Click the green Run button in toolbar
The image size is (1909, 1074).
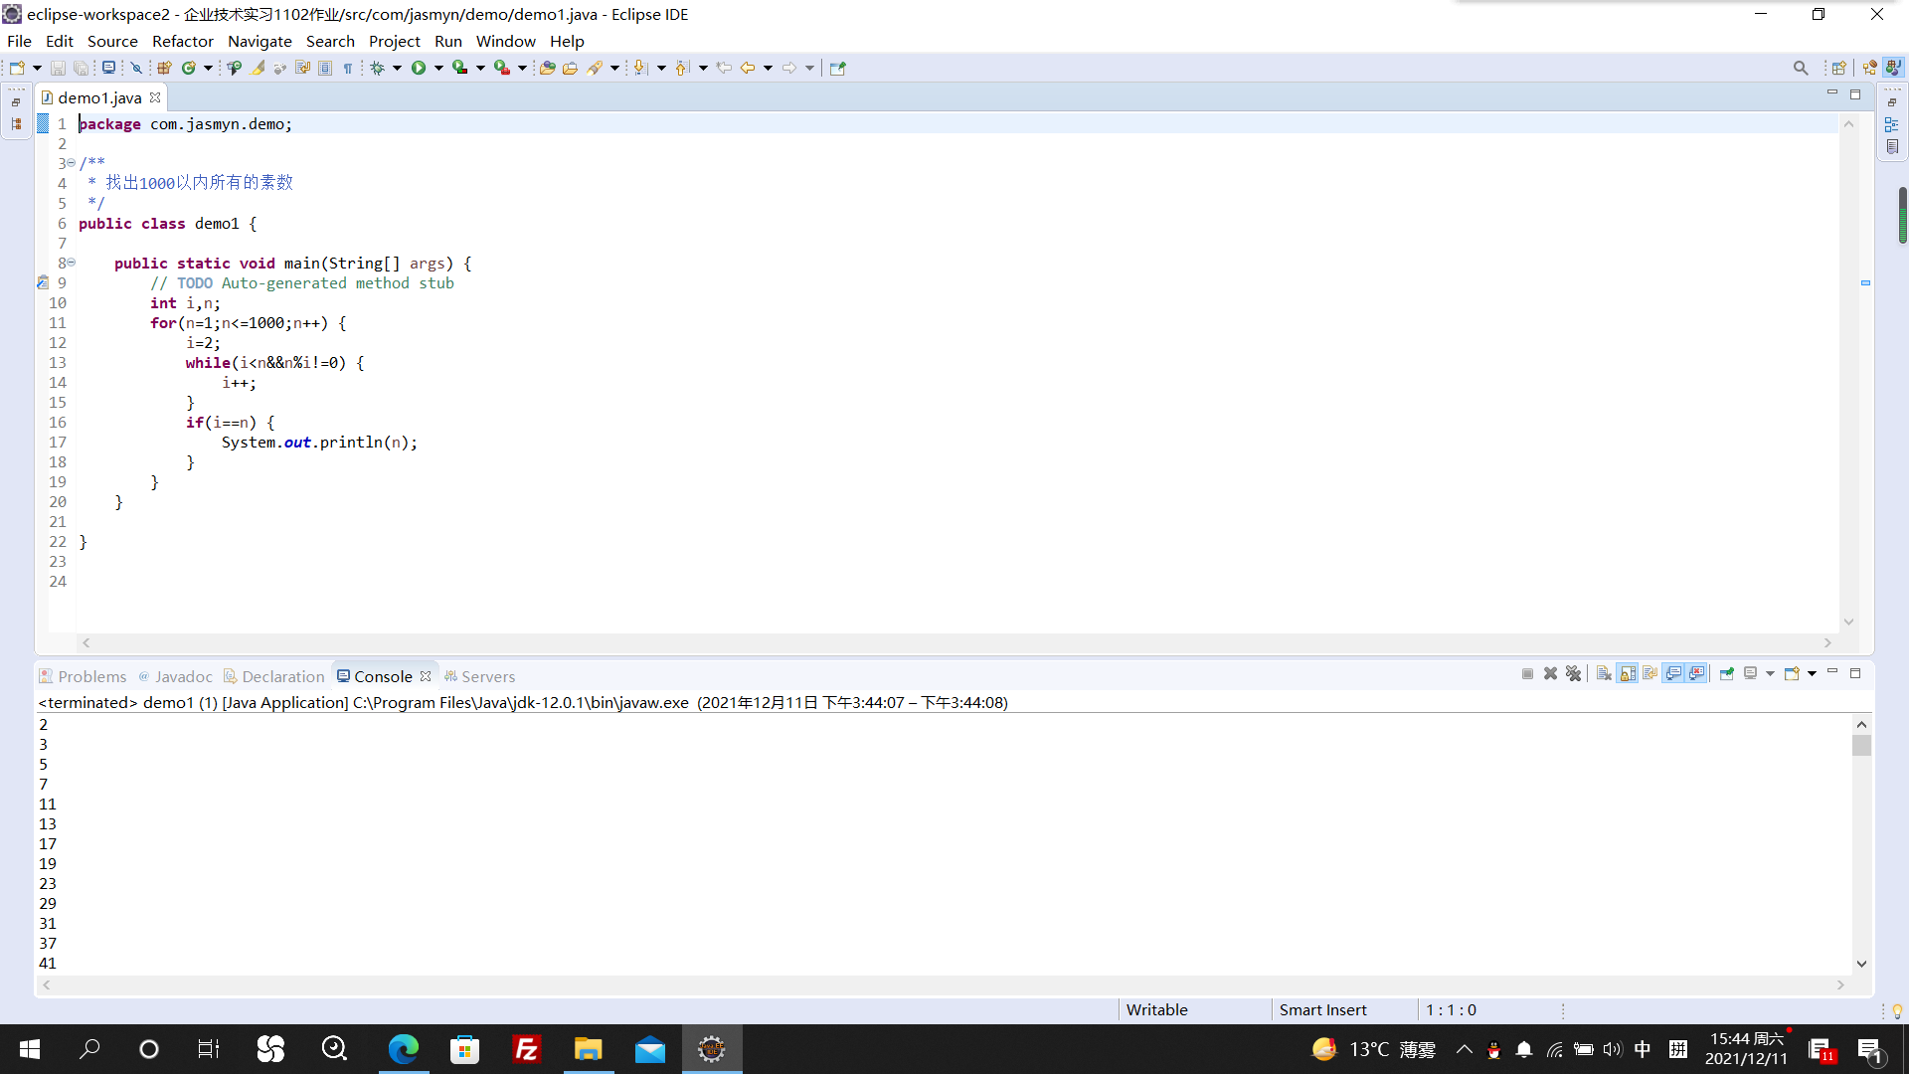point(419,68)
